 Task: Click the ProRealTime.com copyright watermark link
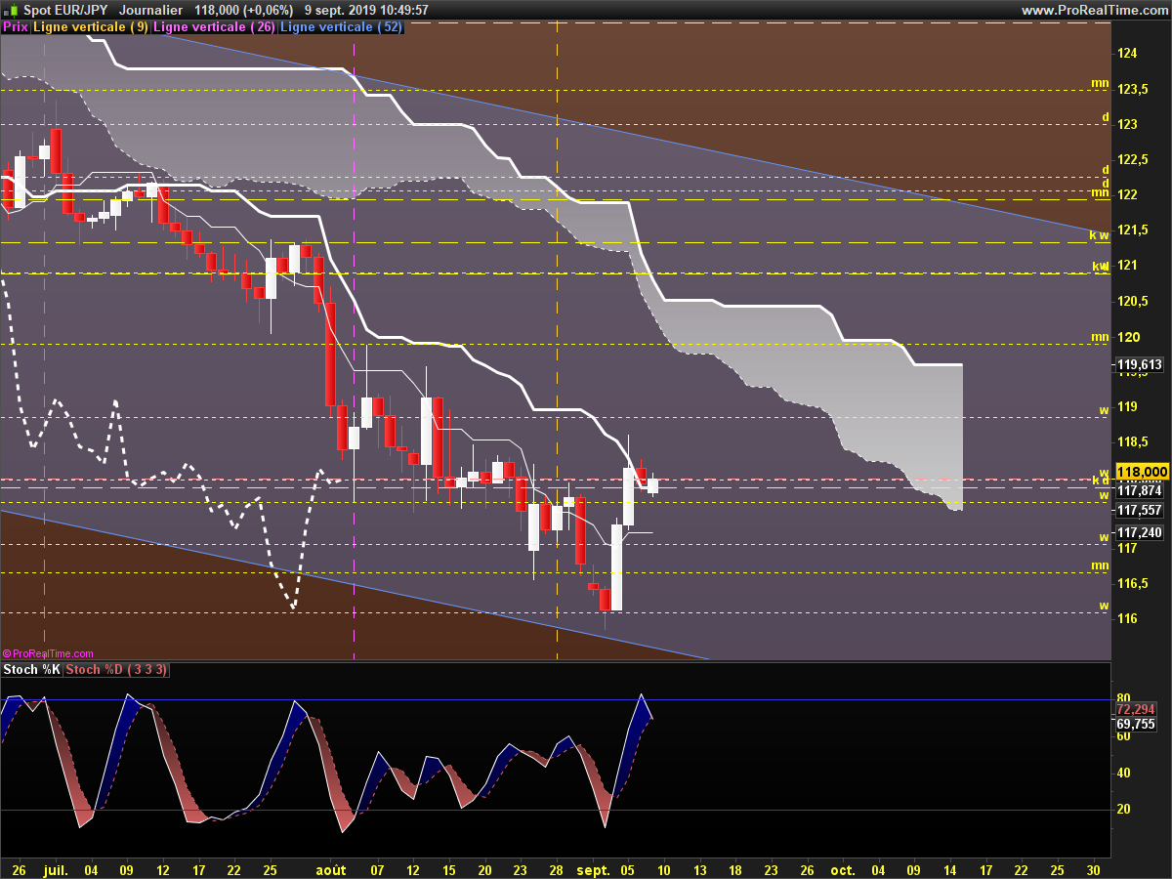tap(49, 653)
